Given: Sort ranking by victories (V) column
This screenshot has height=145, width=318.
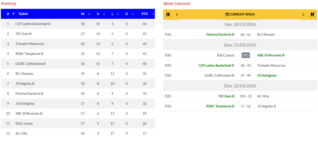Looking at the screenshot, I should point(98,14).
